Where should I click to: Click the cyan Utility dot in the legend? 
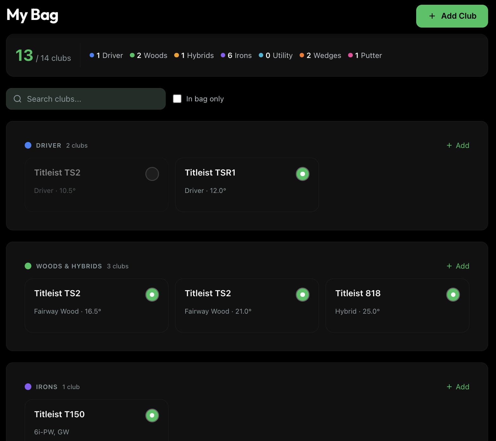pyautogui.click(x=261, y=55)
